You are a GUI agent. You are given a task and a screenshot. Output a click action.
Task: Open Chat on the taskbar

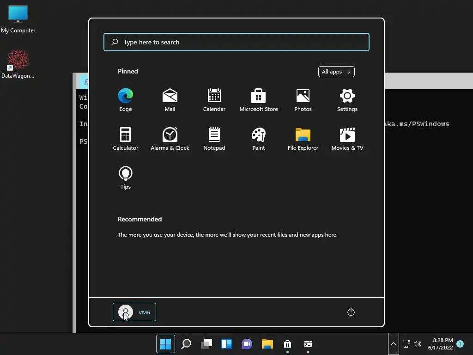click(247, 344)
